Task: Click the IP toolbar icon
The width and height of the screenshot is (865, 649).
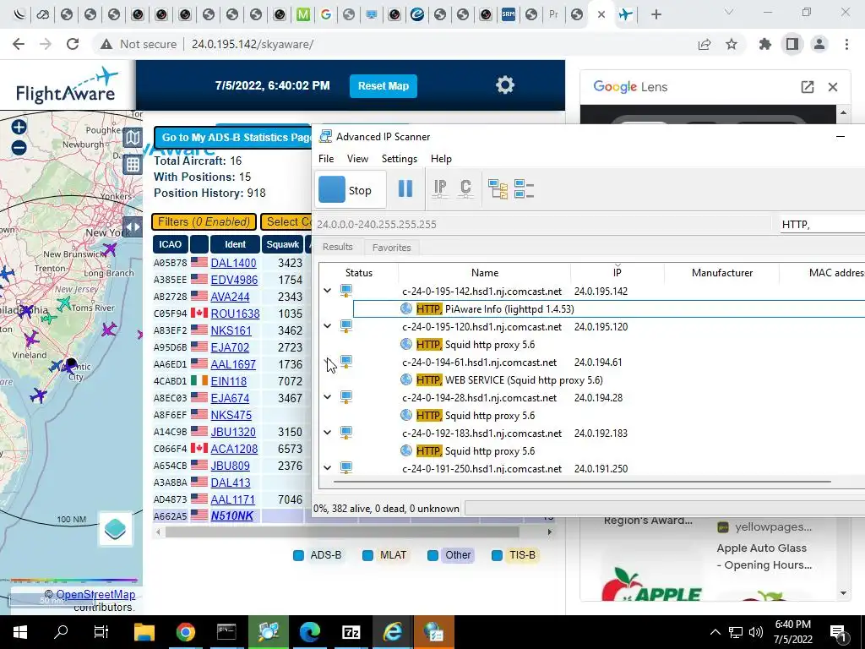Action: pos(439,188)
